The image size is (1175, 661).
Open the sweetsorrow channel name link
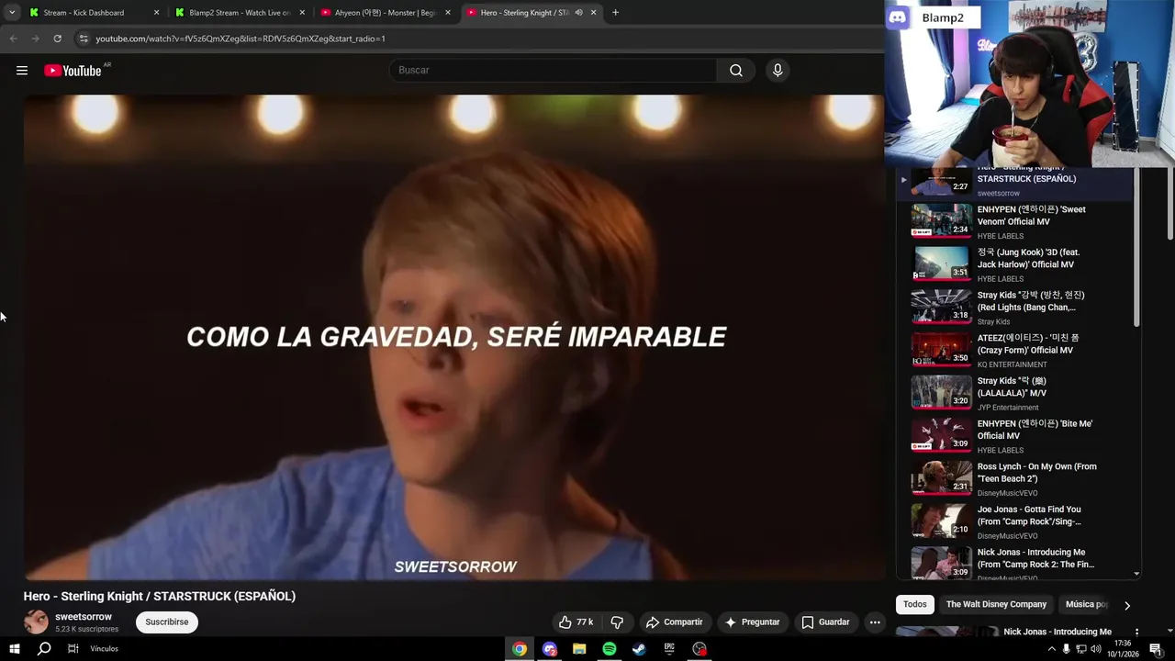(84, 617)
